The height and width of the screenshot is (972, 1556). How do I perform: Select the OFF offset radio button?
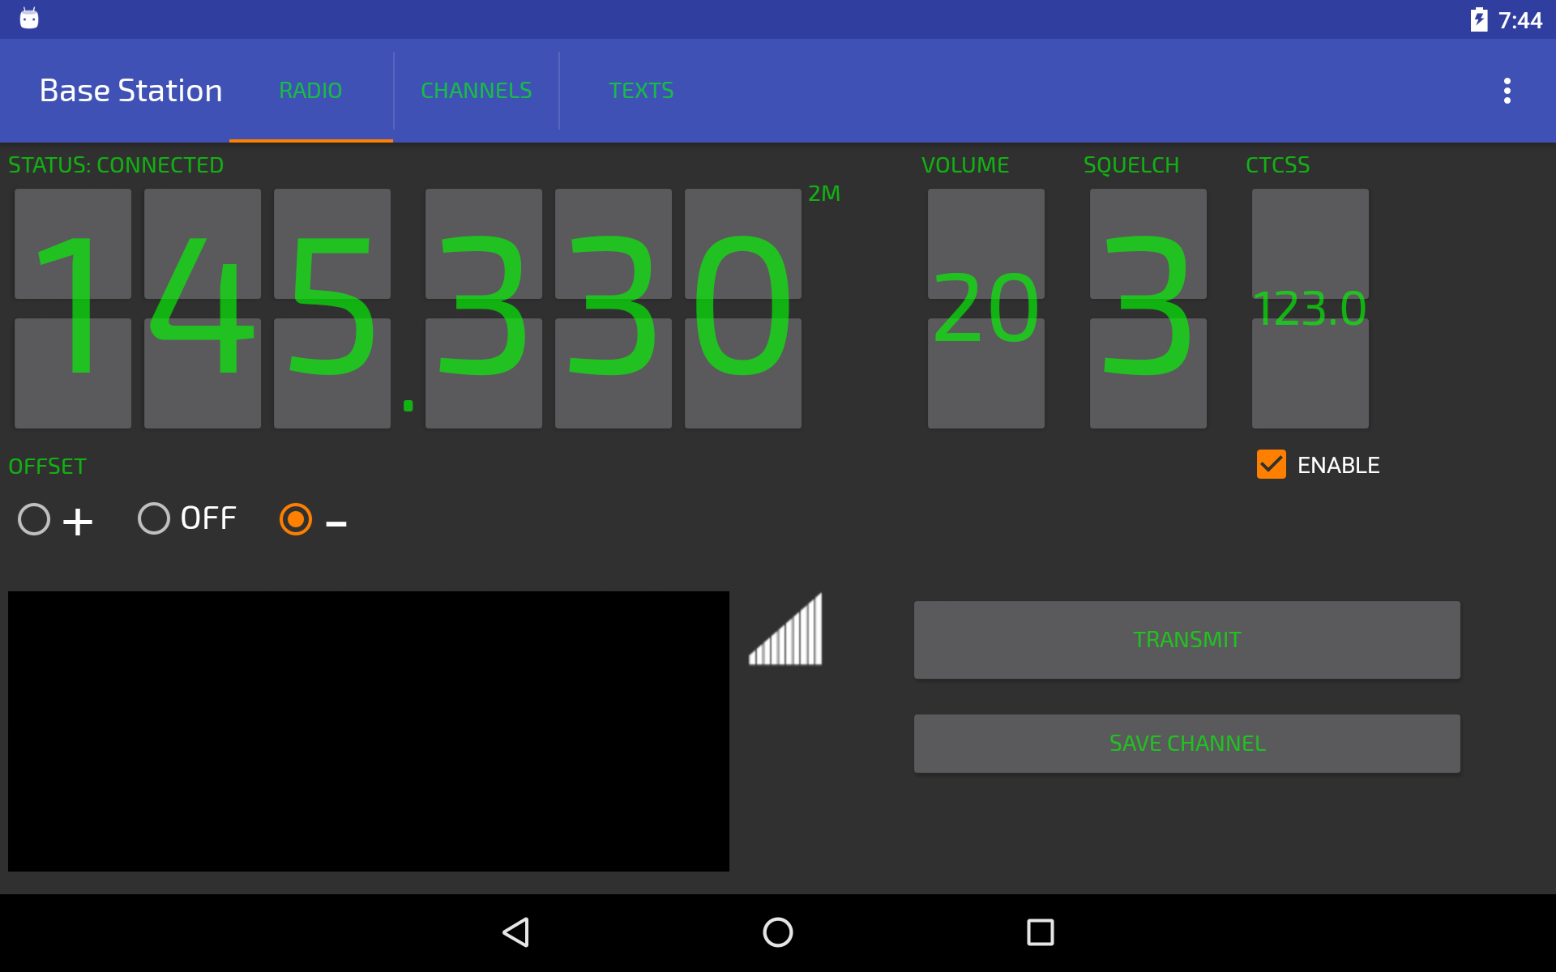[153, 518]
